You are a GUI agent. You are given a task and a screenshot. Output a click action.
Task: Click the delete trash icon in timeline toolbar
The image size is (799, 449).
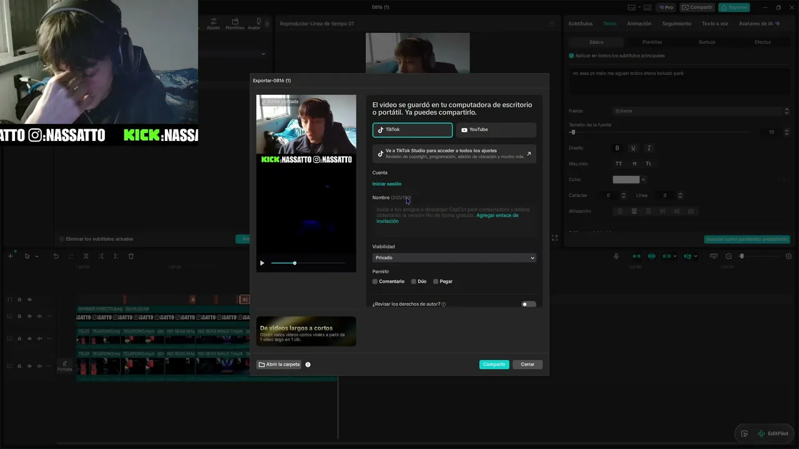coord(131,256)
